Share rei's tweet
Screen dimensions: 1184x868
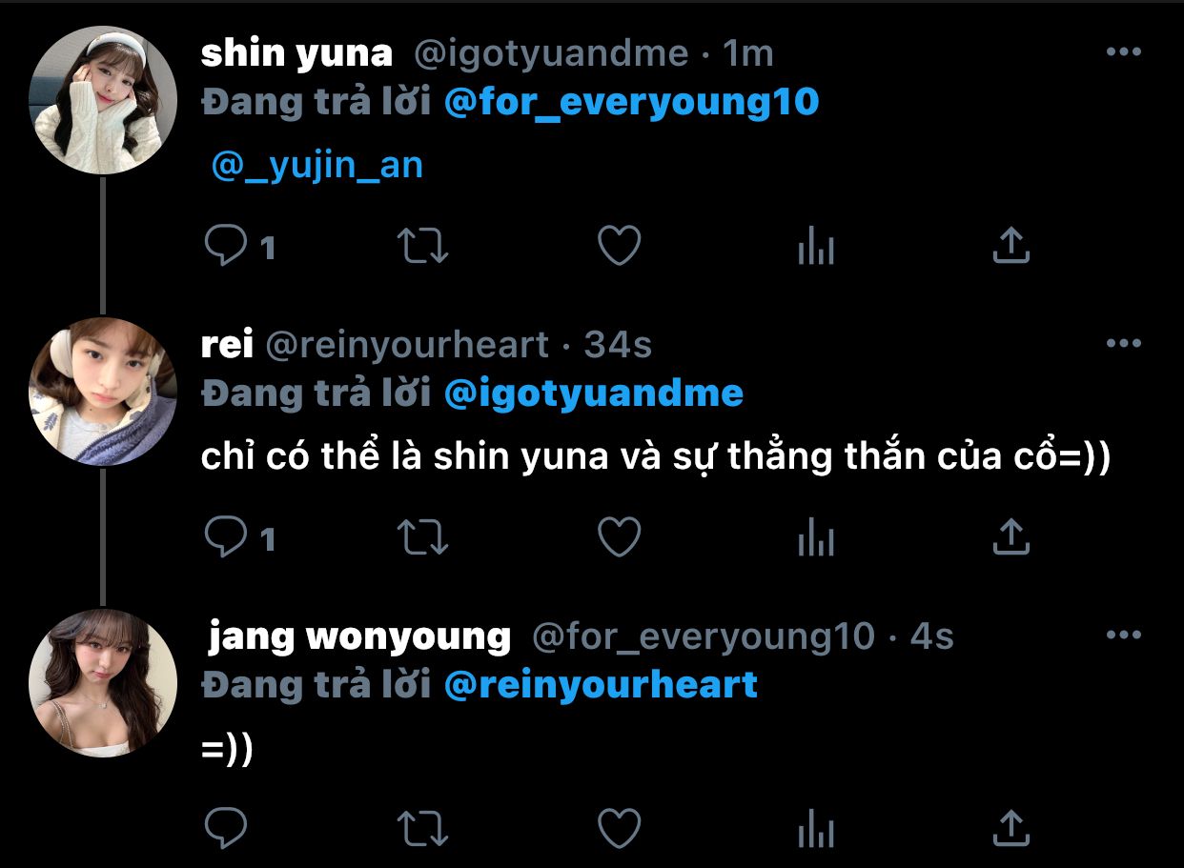1011,536
